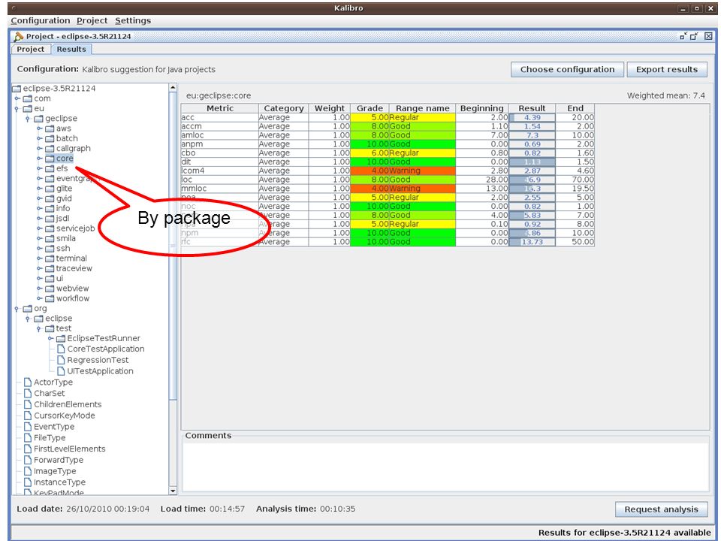Click the tree scrollbar up arrow
The image size is (721, 541).
[x=173, y=87]
